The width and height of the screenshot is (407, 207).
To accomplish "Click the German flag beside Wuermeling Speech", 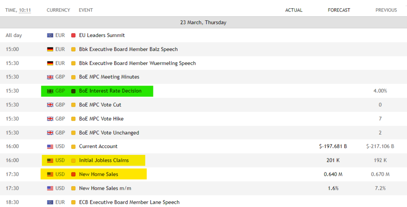I will (x=50, y=63).
